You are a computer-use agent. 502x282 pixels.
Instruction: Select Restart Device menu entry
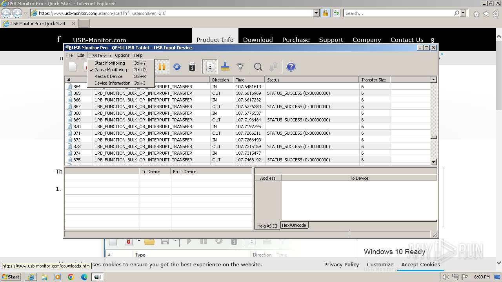pyautogui.click(x=120, y=76)
